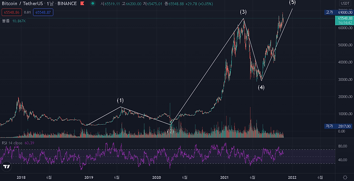
Task: Select the RSI 14 close indicator label
Action: coord(12,143)
